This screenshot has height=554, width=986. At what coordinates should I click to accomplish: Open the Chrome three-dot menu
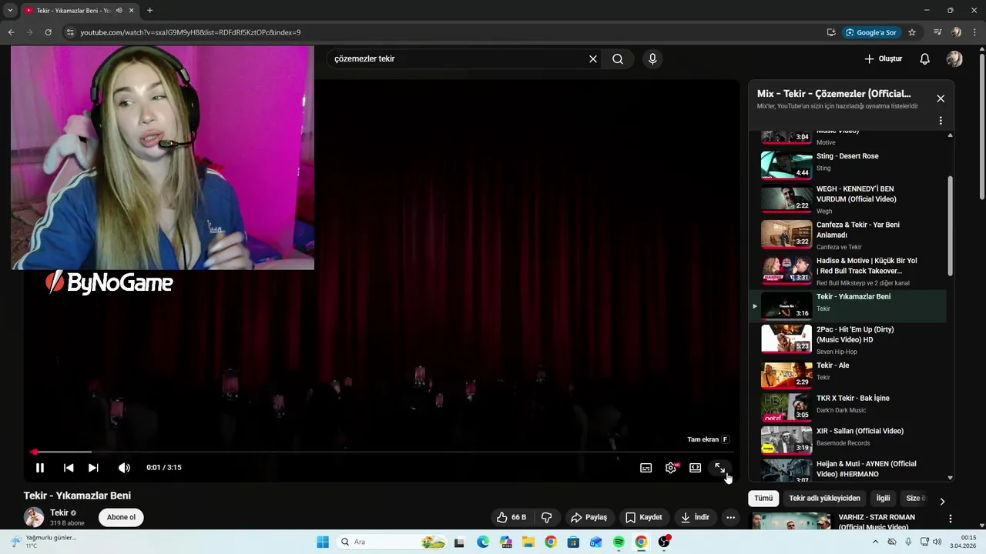coord(975,32)
